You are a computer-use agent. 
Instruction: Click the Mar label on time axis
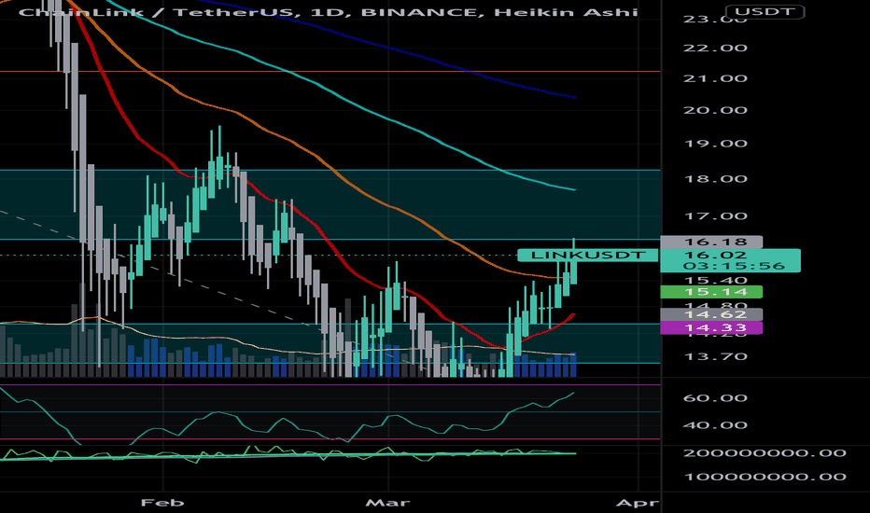(387, 503)
